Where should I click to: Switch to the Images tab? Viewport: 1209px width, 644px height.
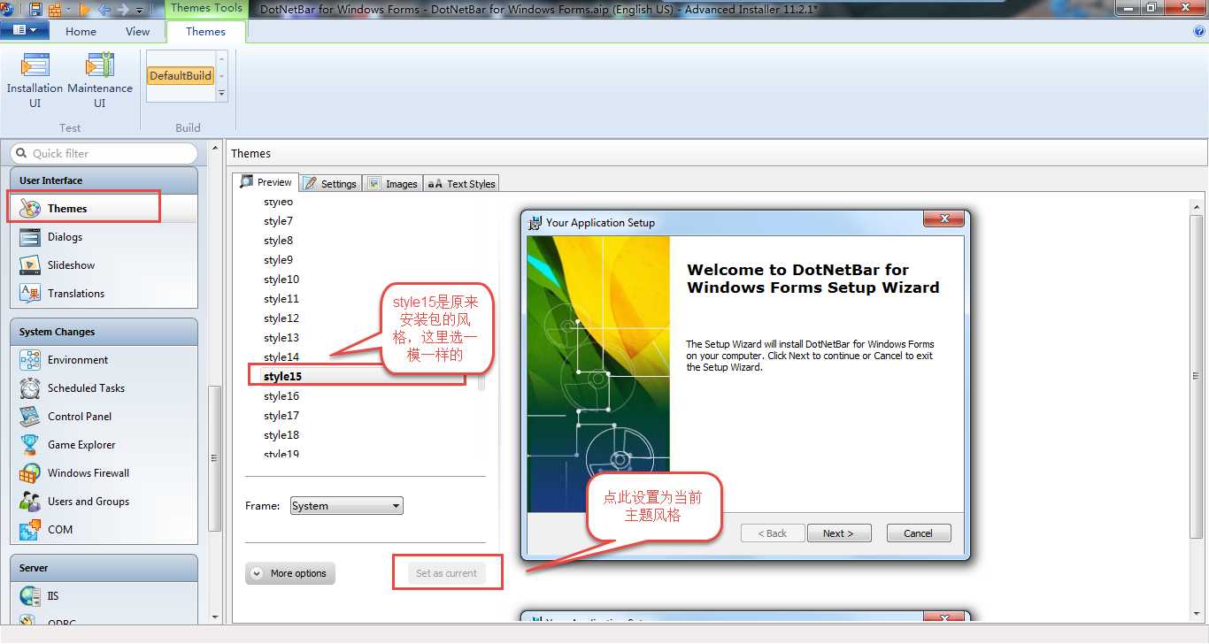[392, 183]
